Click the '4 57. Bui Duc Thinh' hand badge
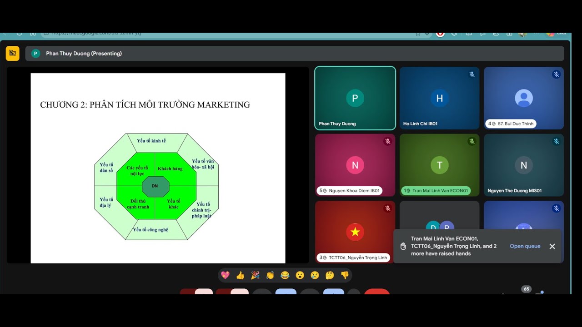Viewport: 582px width, 327px height. click(511, 124)
